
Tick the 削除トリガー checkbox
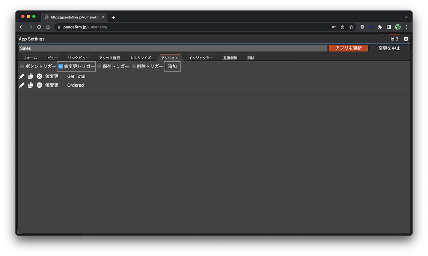(x=134, y=67)
